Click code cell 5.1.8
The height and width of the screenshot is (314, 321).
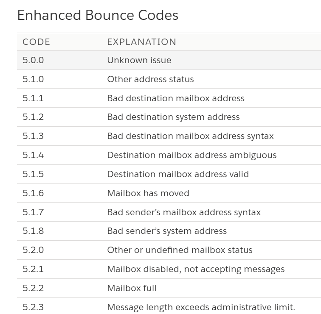[33, 231]
